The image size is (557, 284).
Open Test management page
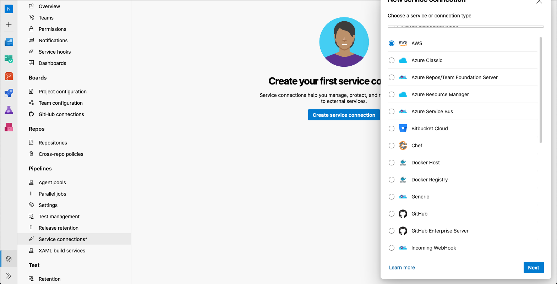(x=74, y=217)
